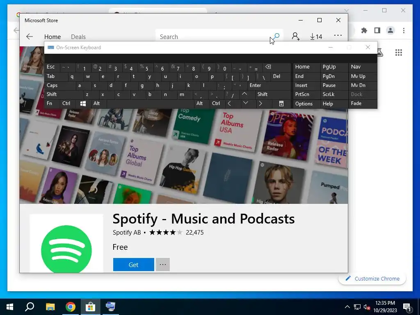Viewport: 420px width, 315px height.
Task: Open File Explorer from taskbar
Action: point(50,307)
